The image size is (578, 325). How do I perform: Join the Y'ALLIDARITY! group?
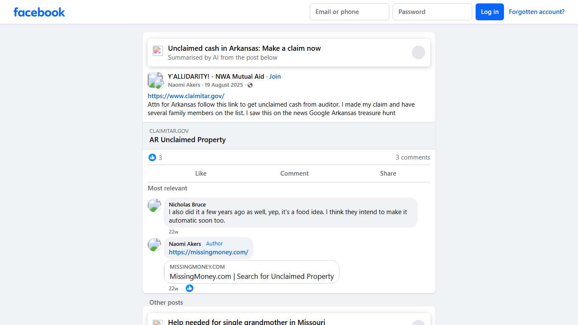click(x=275, y=77)
